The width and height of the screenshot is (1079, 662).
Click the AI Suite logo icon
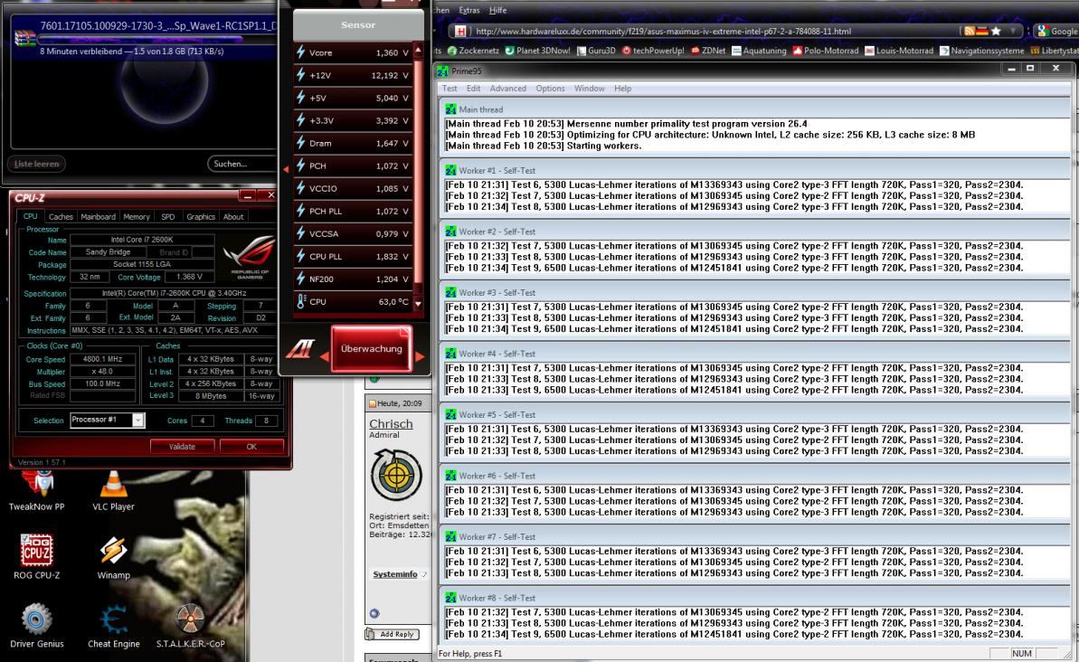(x=300, y=349)
